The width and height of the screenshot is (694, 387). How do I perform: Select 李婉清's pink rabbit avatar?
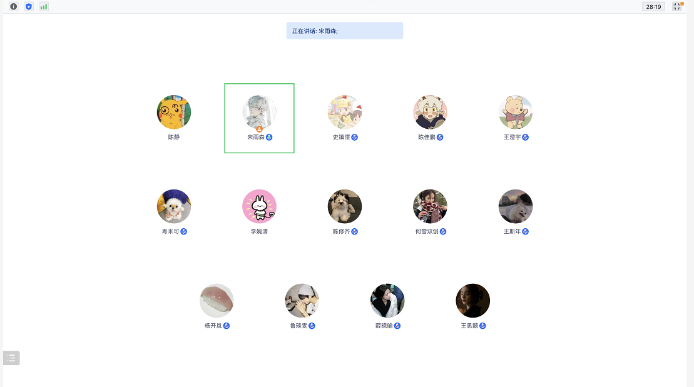click(259, 206)
